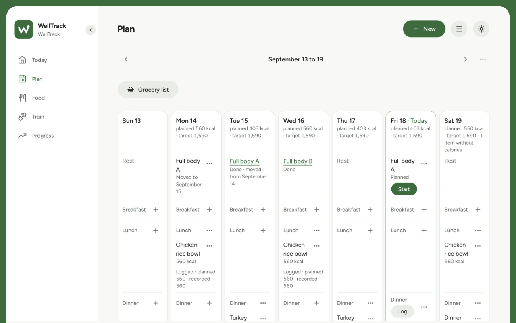
Task: Click the WellTrack logo icon
Action: pos(24,29)
